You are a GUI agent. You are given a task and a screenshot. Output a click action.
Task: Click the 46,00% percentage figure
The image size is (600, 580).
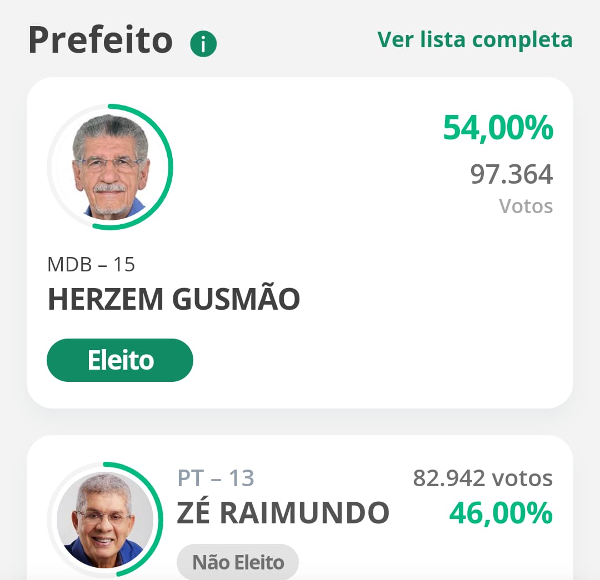(501, 513)
